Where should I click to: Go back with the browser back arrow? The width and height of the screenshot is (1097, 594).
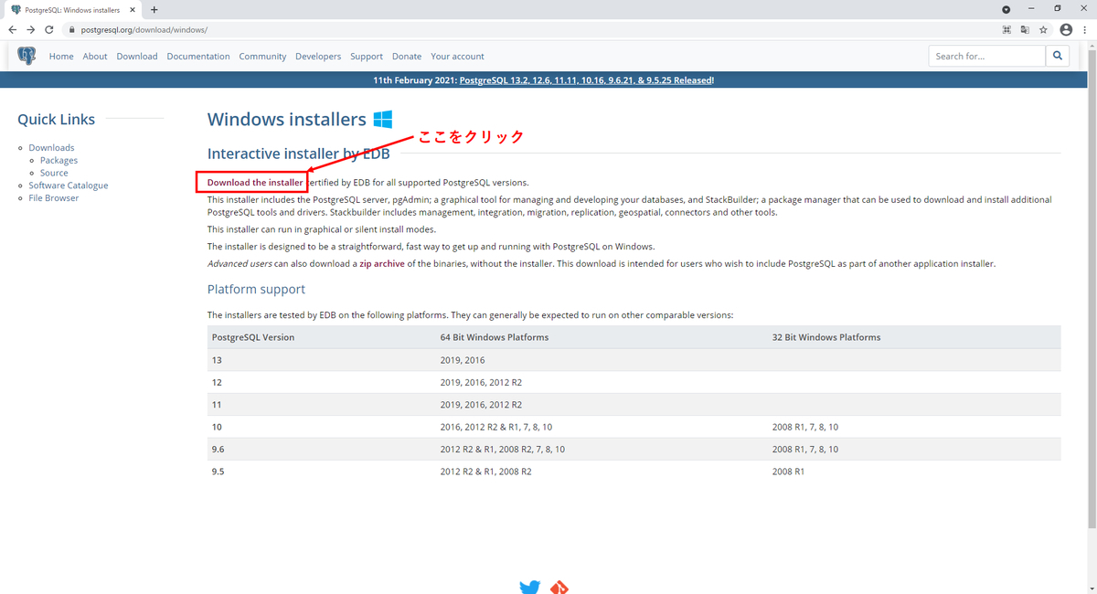pos(13,29)
